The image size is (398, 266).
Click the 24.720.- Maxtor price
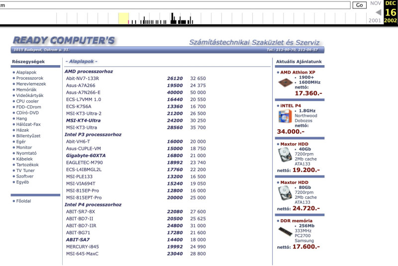pyautogui.click(x=306, y=208)
